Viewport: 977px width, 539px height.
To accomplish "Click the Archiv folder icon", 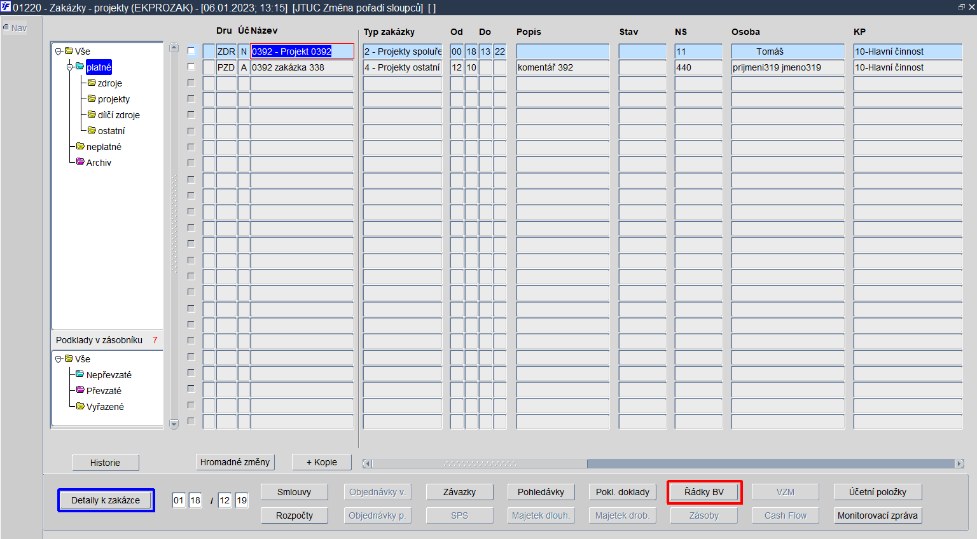I will (80, 162).
